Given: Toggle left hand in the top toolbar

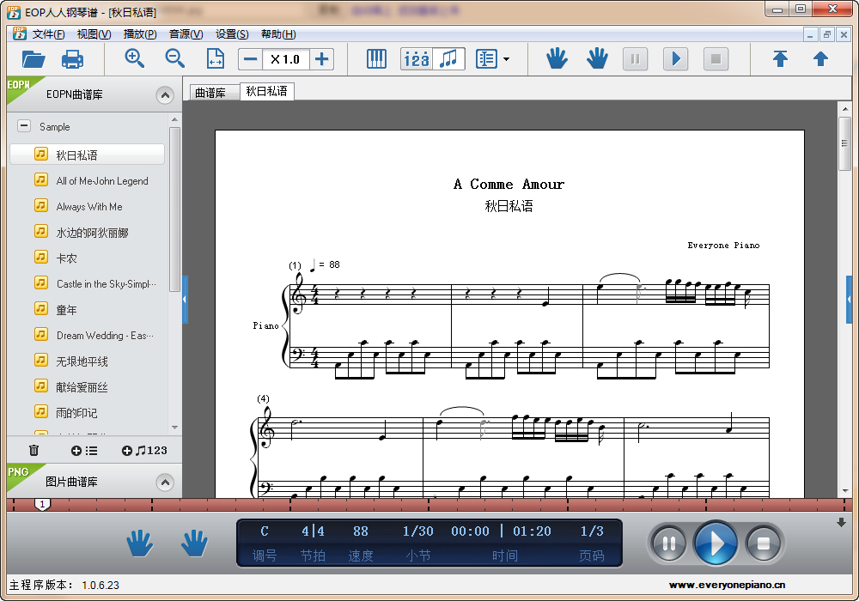Looking at the screenshot, I should [x=557, y=58].
